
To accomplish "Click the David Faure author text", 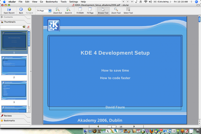I will coord(115,107).
